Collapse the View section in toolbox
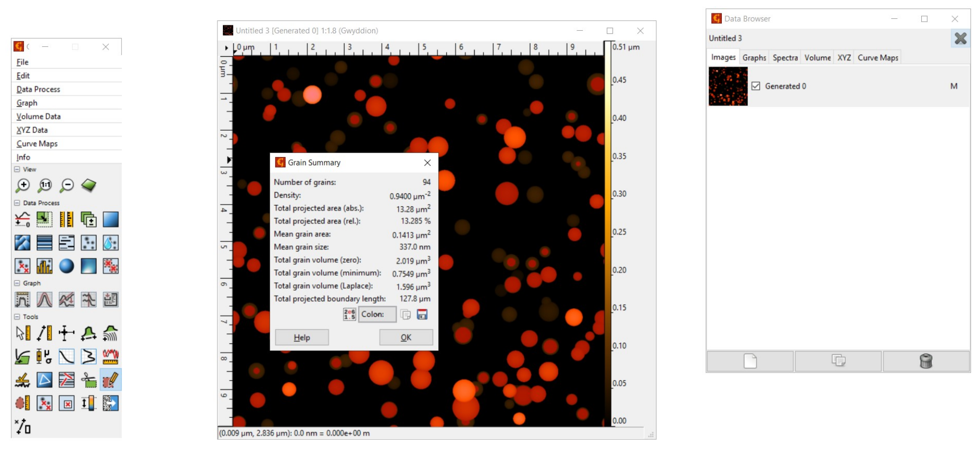Viewport: 972px width, 471px height. coord(17,169)
